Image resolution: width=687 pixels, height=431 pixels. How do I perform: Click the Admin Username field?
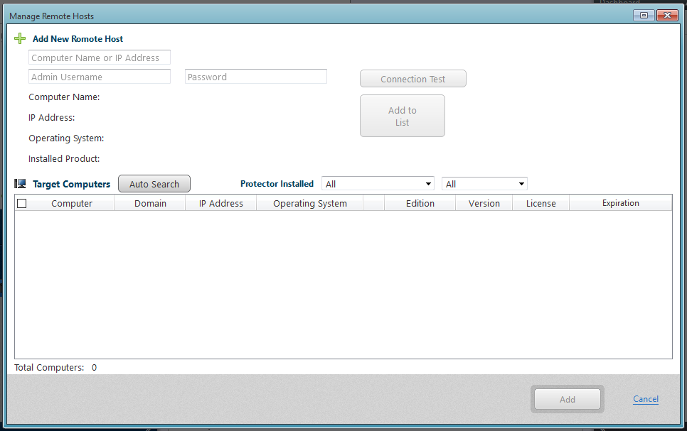(x=99, y=76)
